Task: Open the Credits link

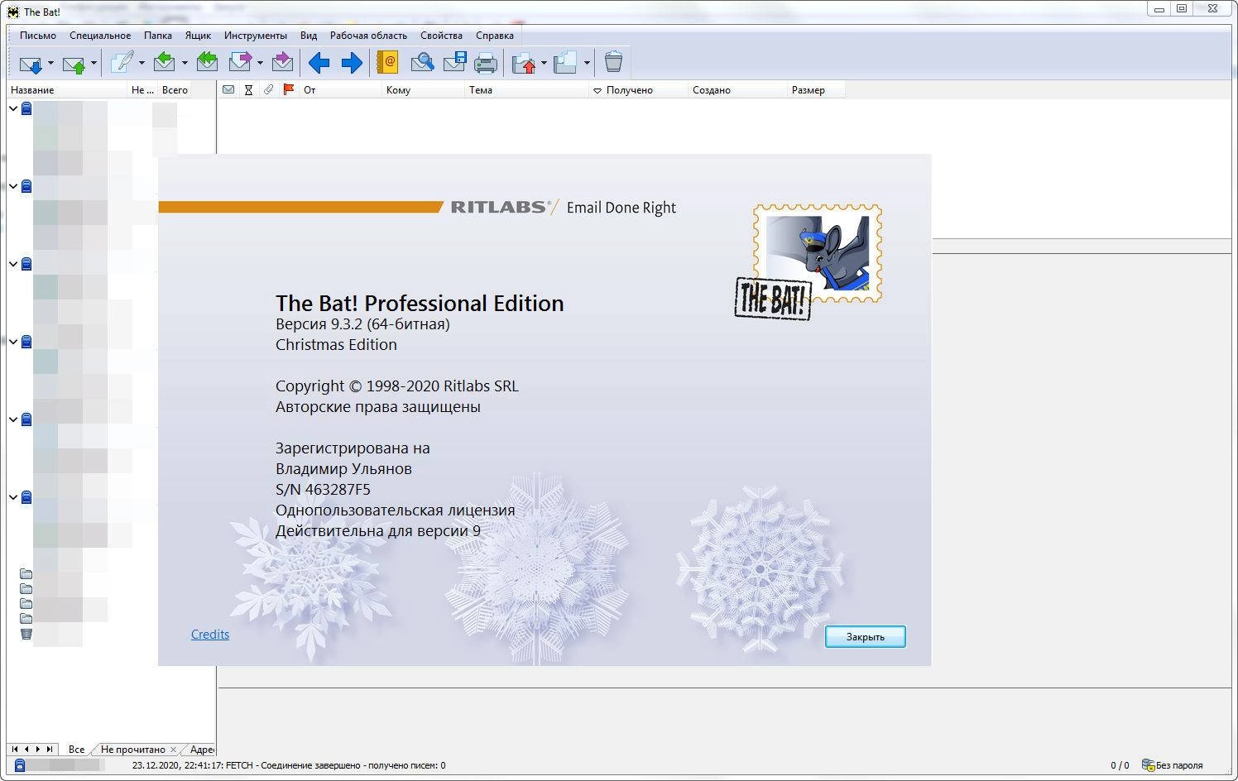Action: tap(210, 635)
